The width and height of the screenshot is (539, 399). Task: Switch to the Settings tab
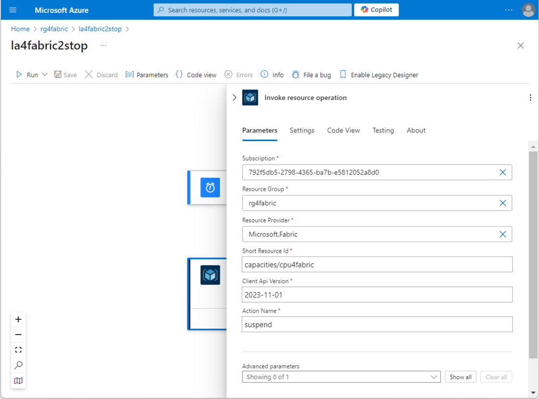coord(302,130)
